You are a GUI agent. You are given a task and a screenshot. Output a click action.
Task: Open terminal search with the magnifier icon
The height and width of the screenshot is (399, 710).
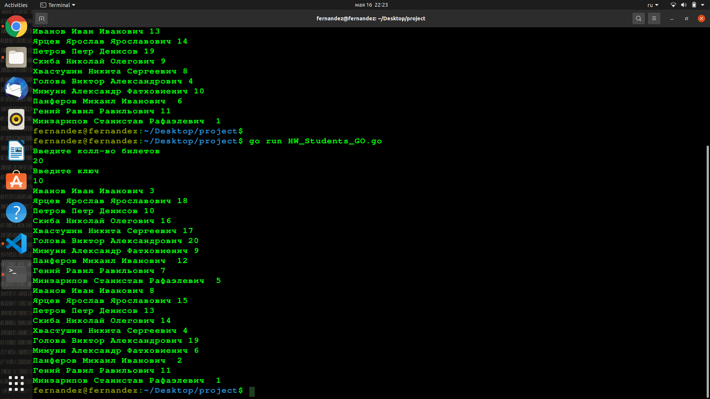tap(638, 18)
